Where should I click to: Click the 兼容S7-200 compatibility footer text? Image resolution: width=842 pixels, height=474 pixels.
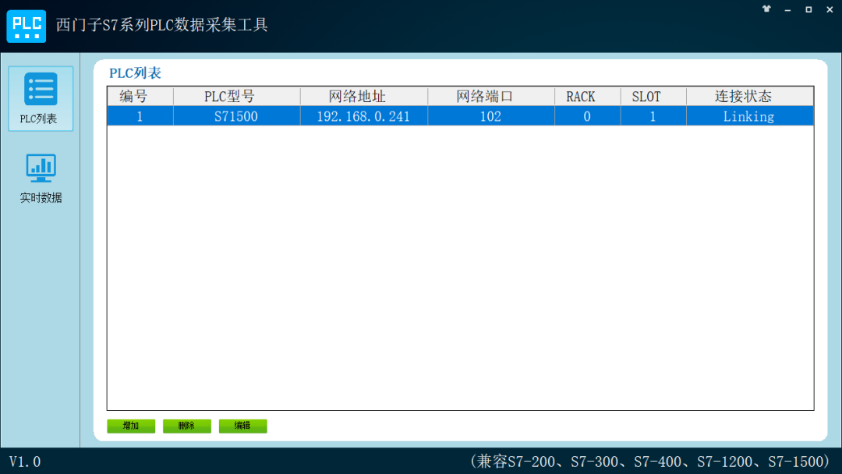649,461
